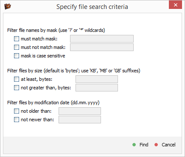The width and height of the screenshot is (185, 157).
Task: Check 'not greater than, bytes' option
Action: [x=17, y=88]
